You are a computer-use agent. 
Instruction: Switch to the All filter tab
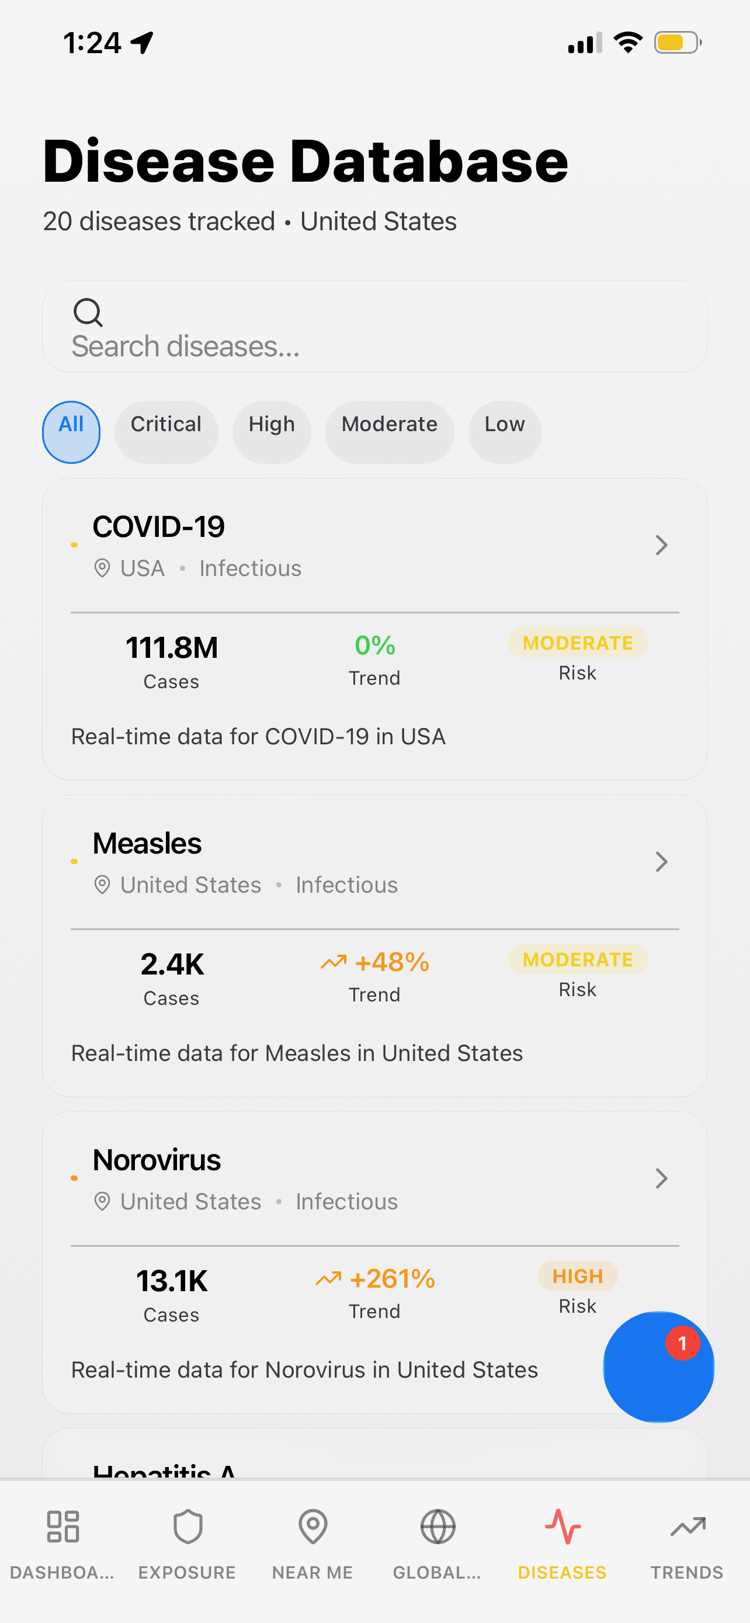pyautogui.click(x=71, y=432)
